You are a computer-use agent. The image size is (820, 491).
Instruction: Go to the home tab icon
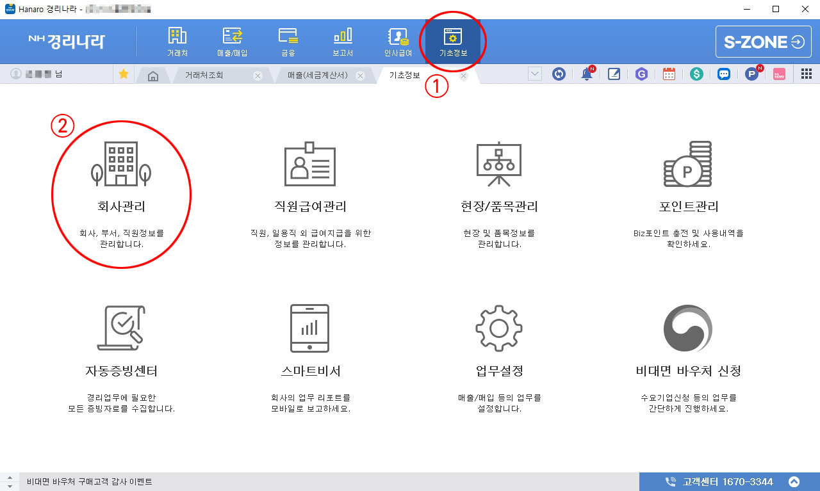tap(152, 76)
